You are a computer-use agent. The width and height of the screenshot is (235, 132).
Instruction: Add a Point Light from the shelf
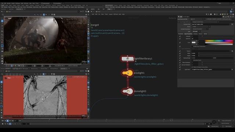click(x=112, y=7)
